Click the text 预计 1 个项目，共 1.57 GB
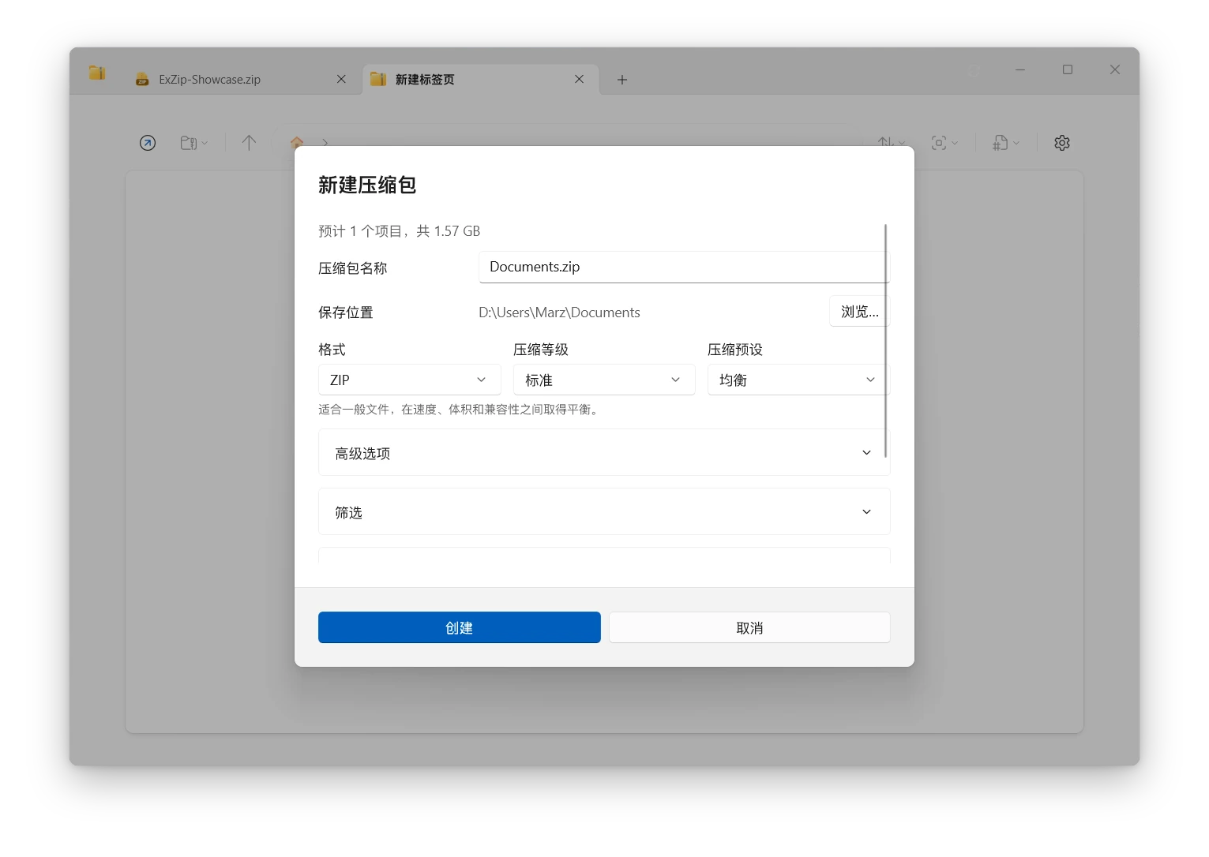This screenshot has width=1209, height=857. coord(400,231)
